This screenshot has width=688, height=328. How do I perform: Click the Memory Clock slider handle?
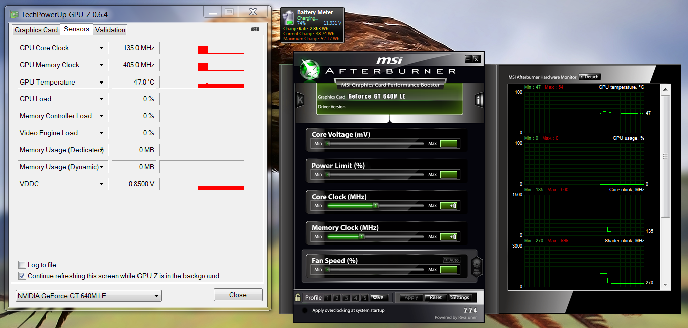pos(361,236)
